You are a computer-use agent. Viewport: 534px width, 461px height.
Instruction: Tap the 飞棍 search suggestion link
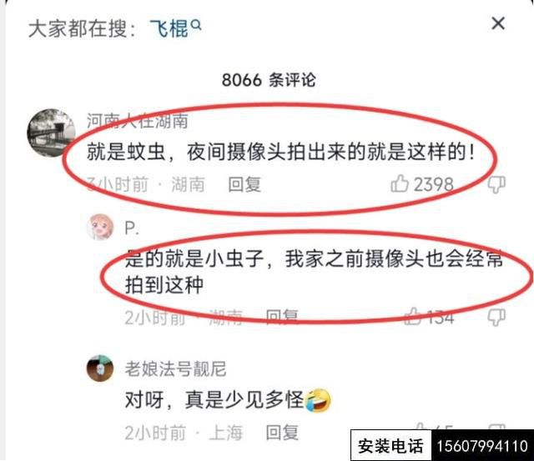pos(169,28)
